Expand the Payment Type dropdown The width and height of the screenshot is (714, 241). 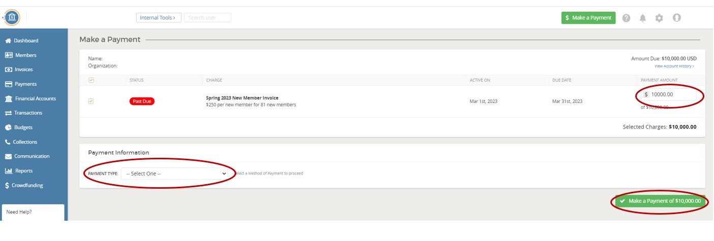(x=174, y=174)
